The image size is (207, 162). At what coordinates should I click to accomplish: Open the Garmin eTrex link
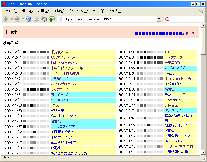click(x=174, y=141)
